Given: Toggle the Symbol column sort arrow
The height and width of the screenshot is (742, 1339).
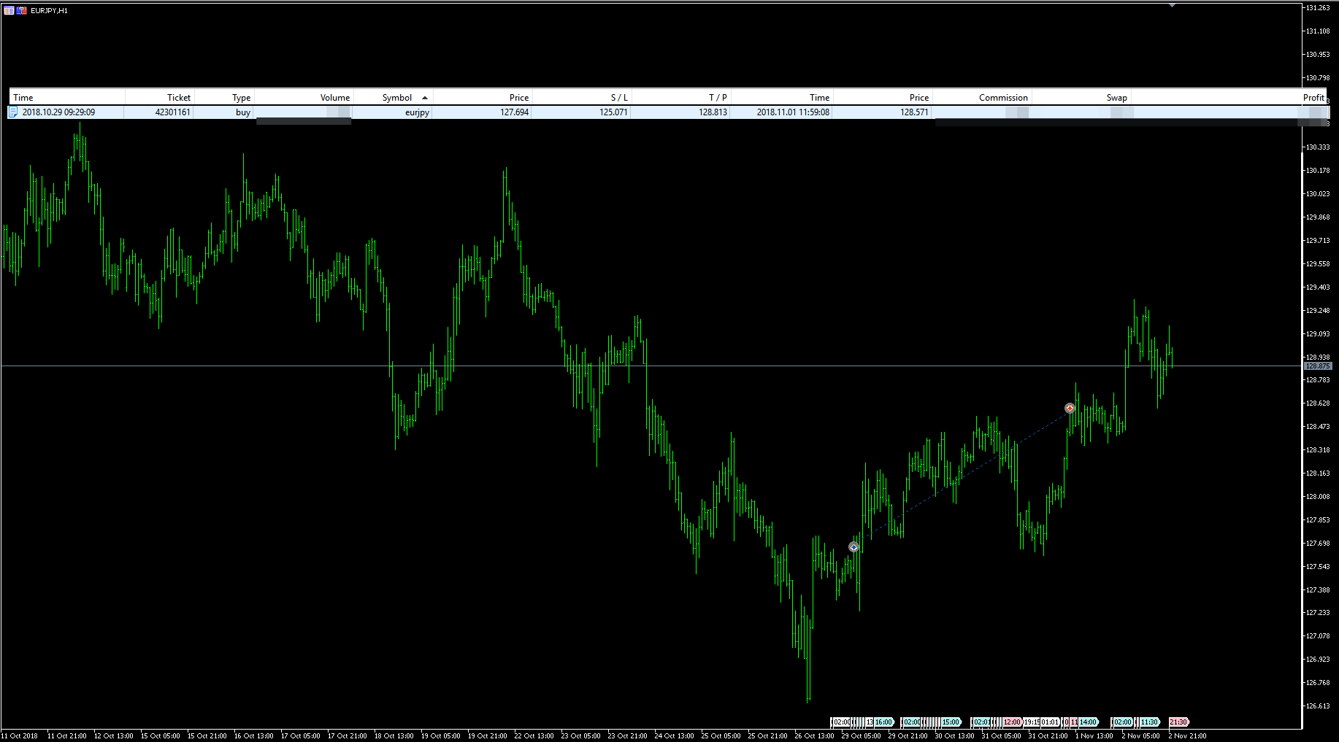Looking at the screenshot, I should (x=425, y=98).
